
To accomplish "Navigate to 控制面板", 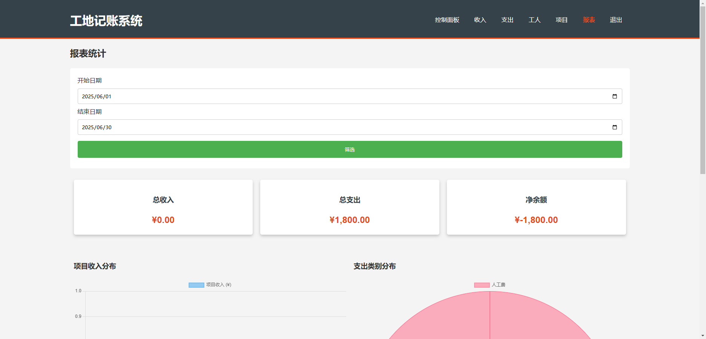I will (447, 20).
